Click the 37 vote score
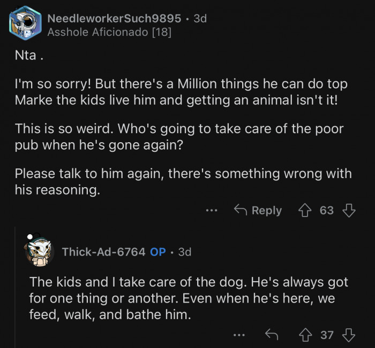 [327, 335]
